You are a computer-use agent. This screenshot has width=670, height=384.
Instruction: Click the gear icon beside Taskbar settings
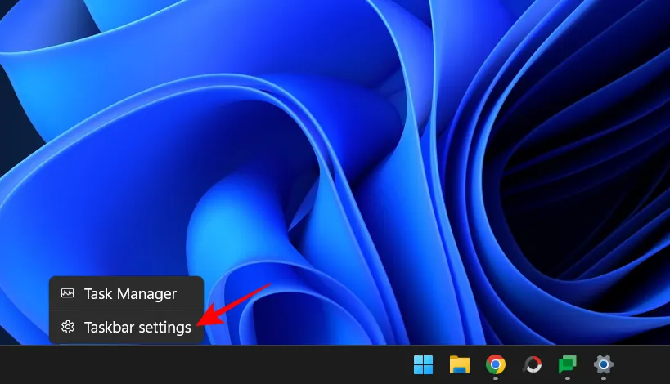click(x=68, y=328)
